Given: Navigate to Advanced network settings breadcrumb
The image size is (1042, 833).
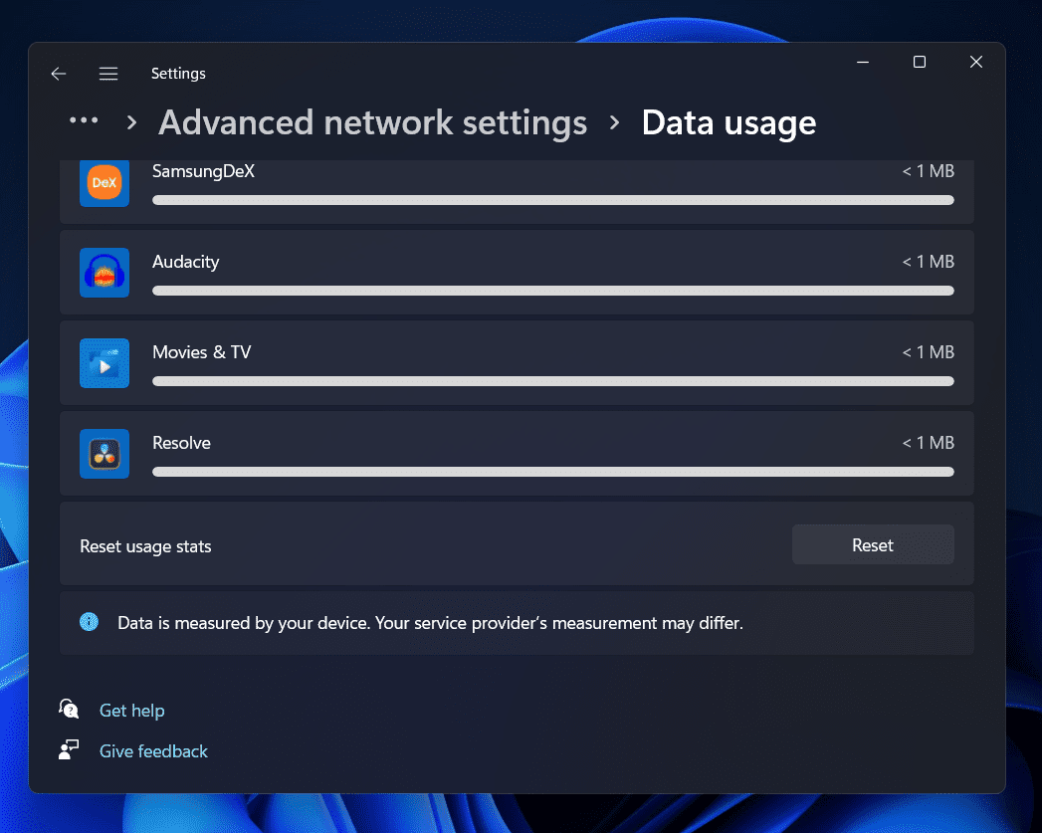Looking at the screenshot, I should click(x=372, y=122).
